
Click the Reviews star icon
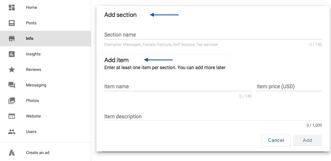pos(12,70)
